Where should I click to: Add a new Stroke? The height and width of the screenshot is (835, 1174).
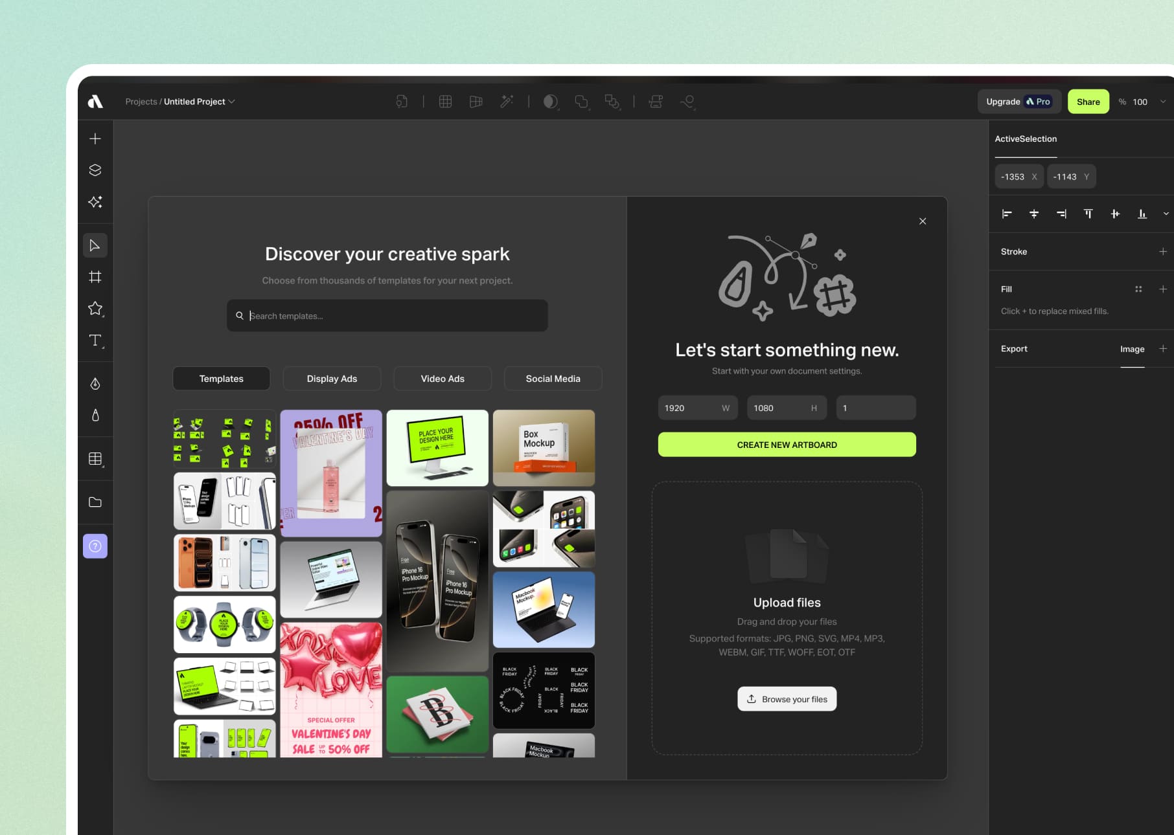pyautogui.click(x=1163, y=252)
